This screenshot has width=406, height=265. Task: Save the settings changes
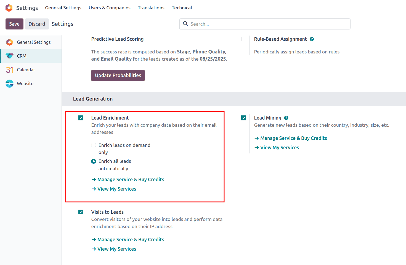14,24
